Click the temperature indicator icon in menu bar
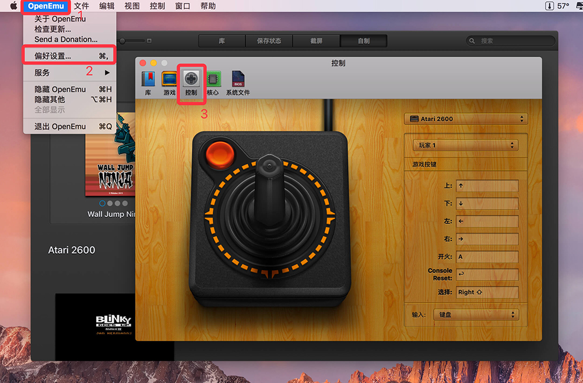The height and width of the screenshot is (383, 583). 549,6
